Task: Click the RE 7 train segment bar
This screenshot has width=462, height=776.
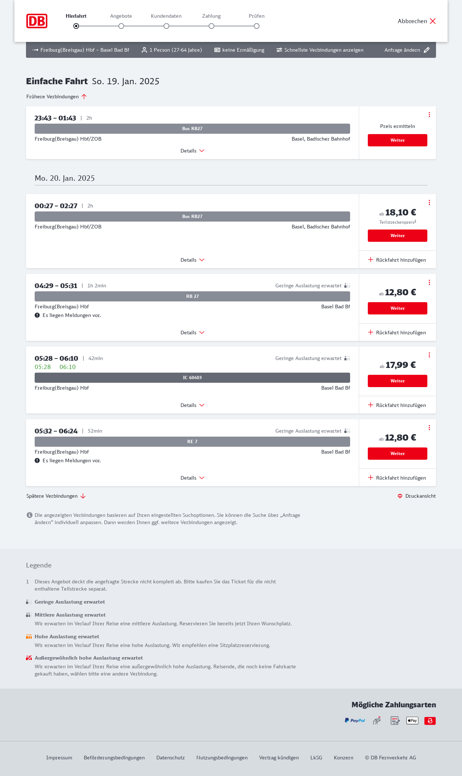Action: (x=192, y=442)
